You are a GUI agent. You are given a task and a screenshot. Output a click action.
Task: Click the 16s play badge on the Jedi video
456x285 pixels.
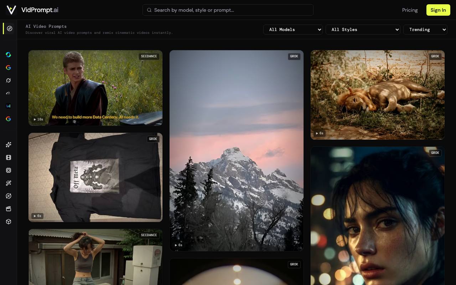pos(38,119)
